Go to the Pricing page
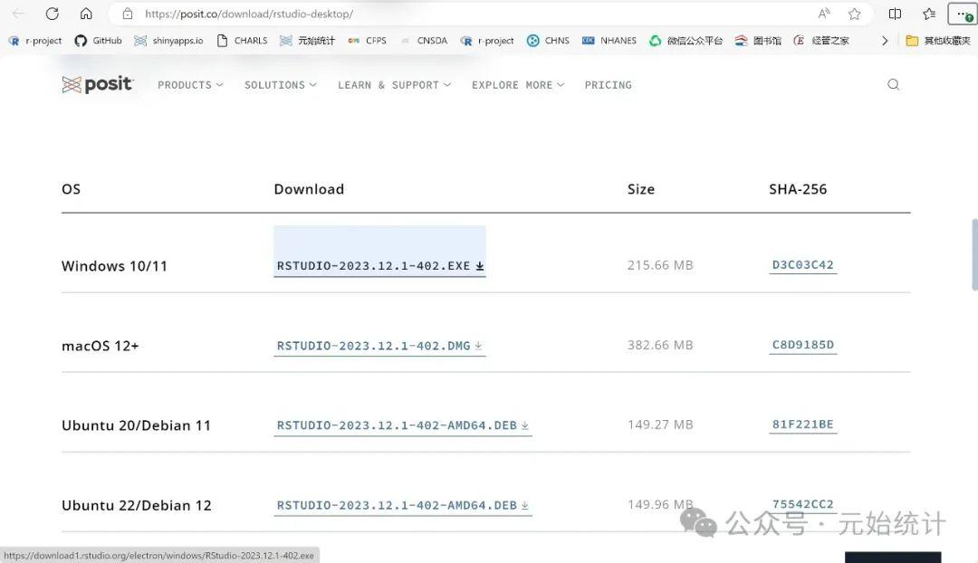Viewport: 978px width, 563px height. pyautogui.click(x=608, y=85)
